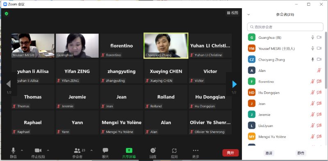Click the 参会者(23) panel title
The image size is (328, 161).
click(285, 15)
